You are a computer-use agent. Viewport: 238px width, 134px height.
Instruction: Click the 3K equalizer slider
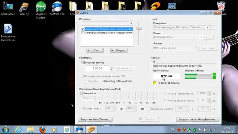tap(136, 97)
